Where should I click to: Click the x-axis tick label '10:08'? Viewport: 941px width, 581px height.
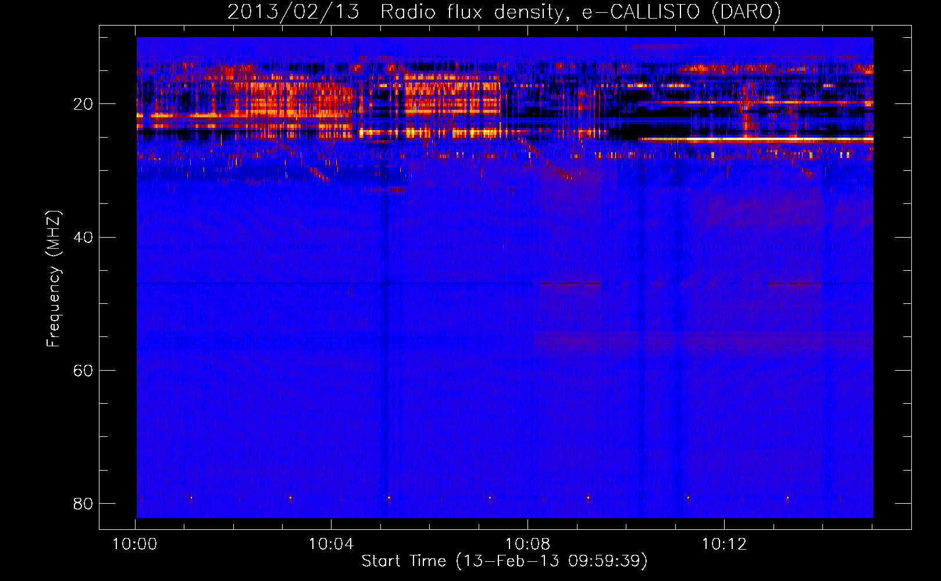[x=528, y=544]
